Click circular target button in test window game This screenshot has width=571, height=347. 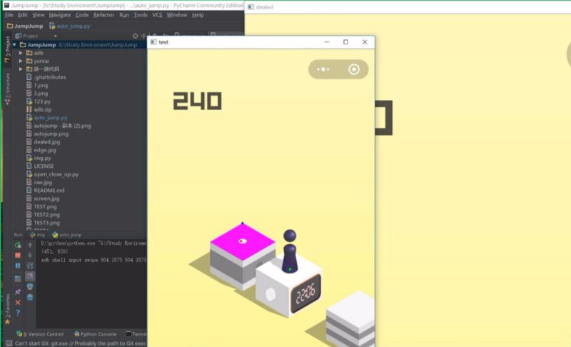353,69
